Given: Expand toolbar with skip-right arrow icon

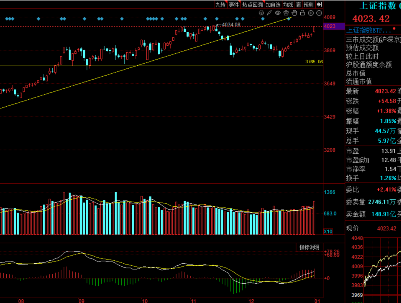Looking at the screenshot, I should [319, 5].
